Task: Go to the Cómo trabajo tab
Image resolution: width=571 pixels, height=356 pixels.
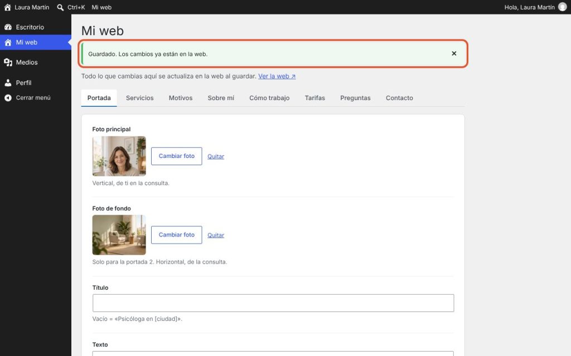Action: coord(269,98)
